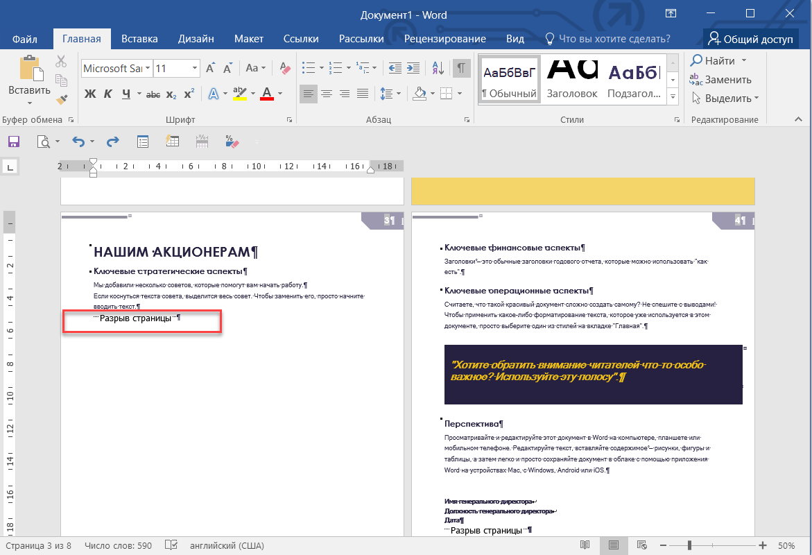The image size is (812, 555).
Task: Sort text using the А-Я sort icon
Action: coord(438,68)
